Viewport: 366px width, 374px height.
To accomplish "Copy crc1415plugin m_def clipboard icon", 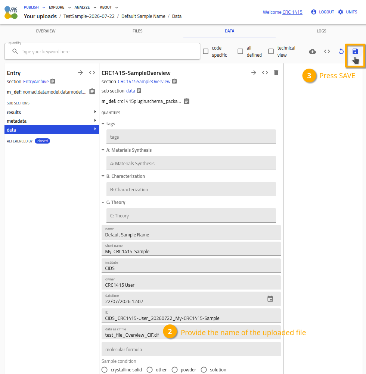I will pos(187,101).
